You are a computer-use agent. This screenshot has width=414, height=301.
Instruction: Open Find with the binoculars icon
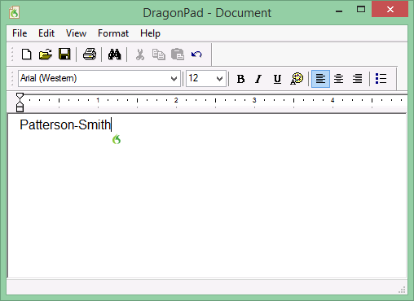(115, 55)
